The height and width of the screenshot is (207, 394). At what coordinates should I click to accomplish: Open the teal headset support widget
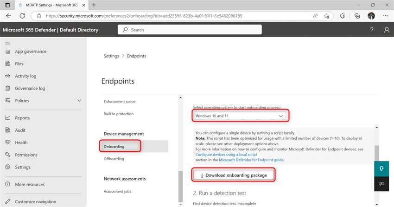[381, 168]
